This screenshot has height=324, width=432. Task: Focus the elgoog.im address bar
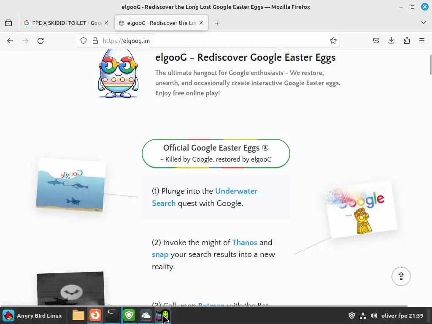coord(208,41)
